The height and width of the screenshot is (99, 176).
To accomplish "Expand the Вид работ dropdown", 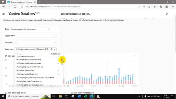I will tap(35, 43).
